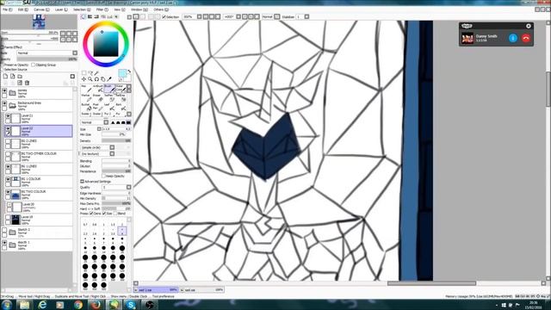This screenshot has height=310, width=551.
Task: Select the Hand pan tool
Action: (103, 79)
